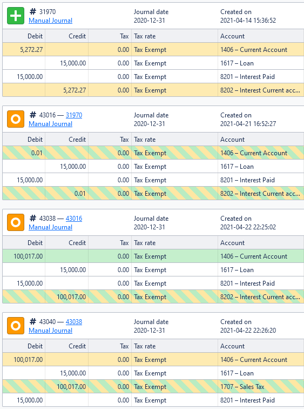
Task: Click 15,000.00 debit on Interest Paid row in journal 43038
Action: 24,283
